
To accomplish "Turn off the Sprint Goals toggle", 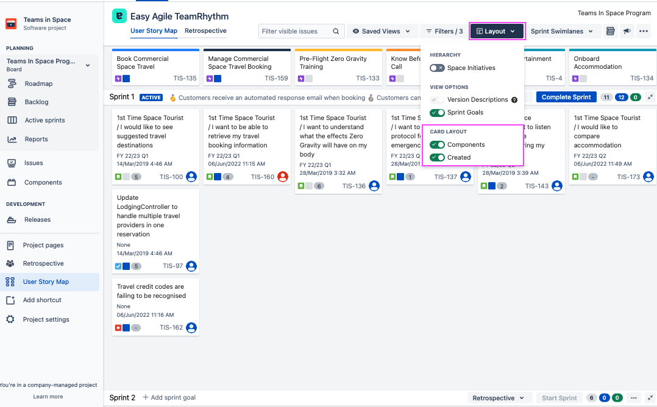I will pos(437,113).
